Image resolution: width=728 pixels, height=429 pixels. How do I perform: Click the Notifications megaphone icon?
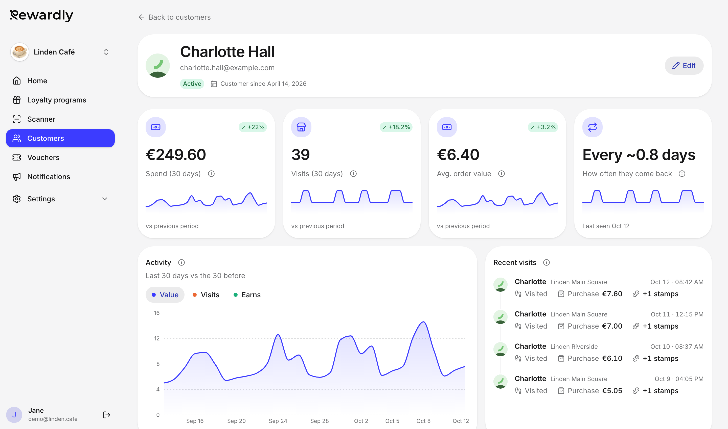(17, 177)
